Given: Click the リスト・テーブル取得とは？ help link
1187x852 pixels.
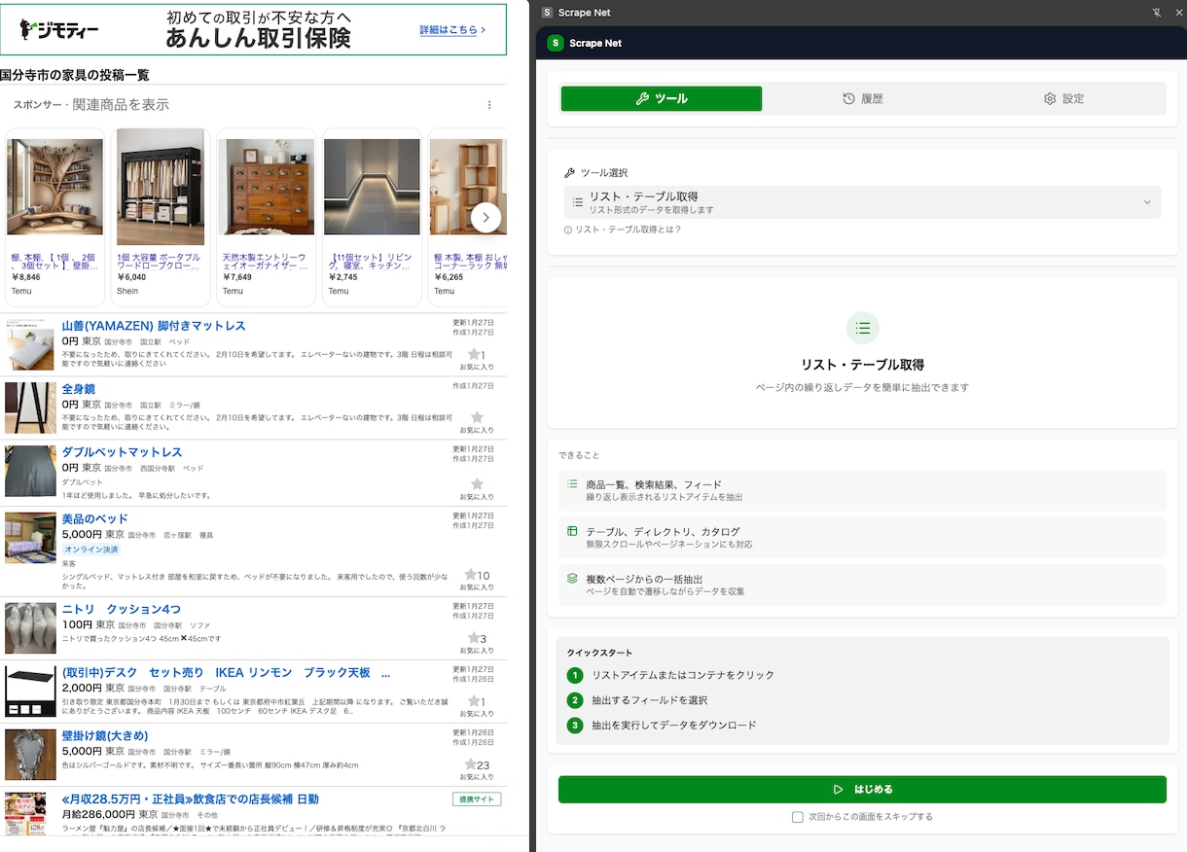Looking at the screenshot, I should pos(623,230).
